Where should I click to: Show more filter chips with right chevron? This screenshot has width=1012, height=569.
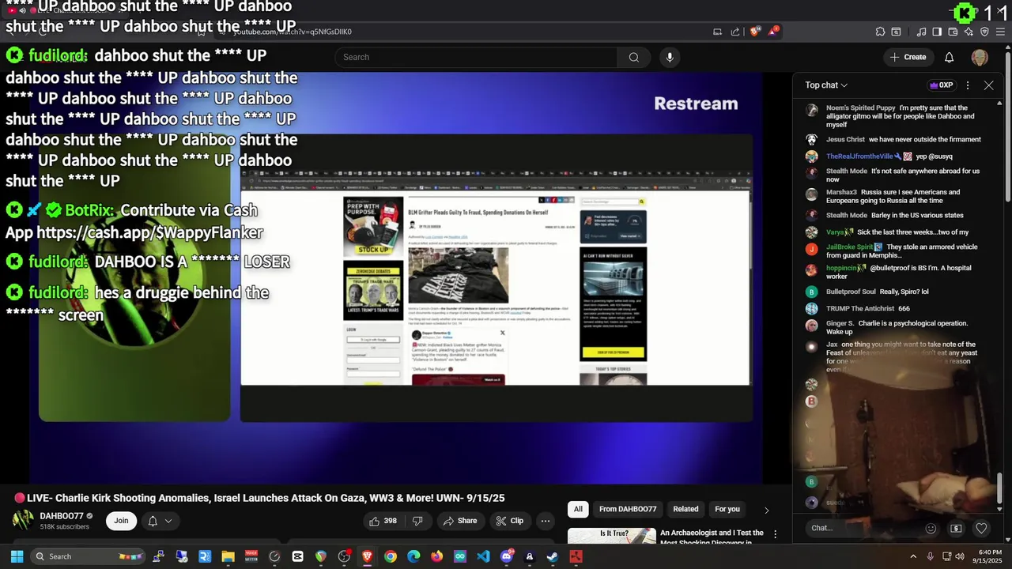tap(766, 510)
